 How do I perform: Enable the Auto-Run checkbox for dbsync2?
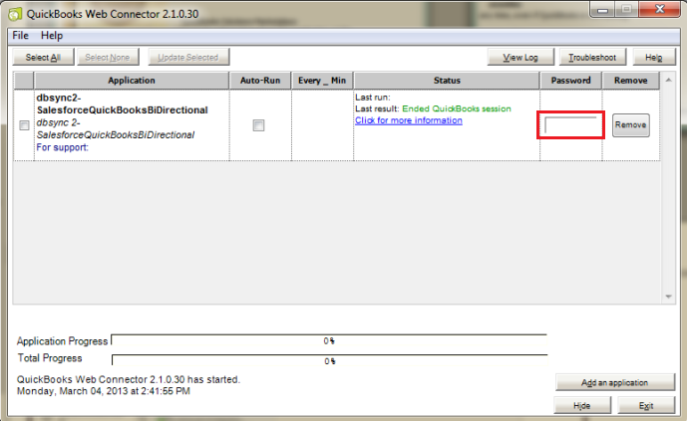click(259, 124)
